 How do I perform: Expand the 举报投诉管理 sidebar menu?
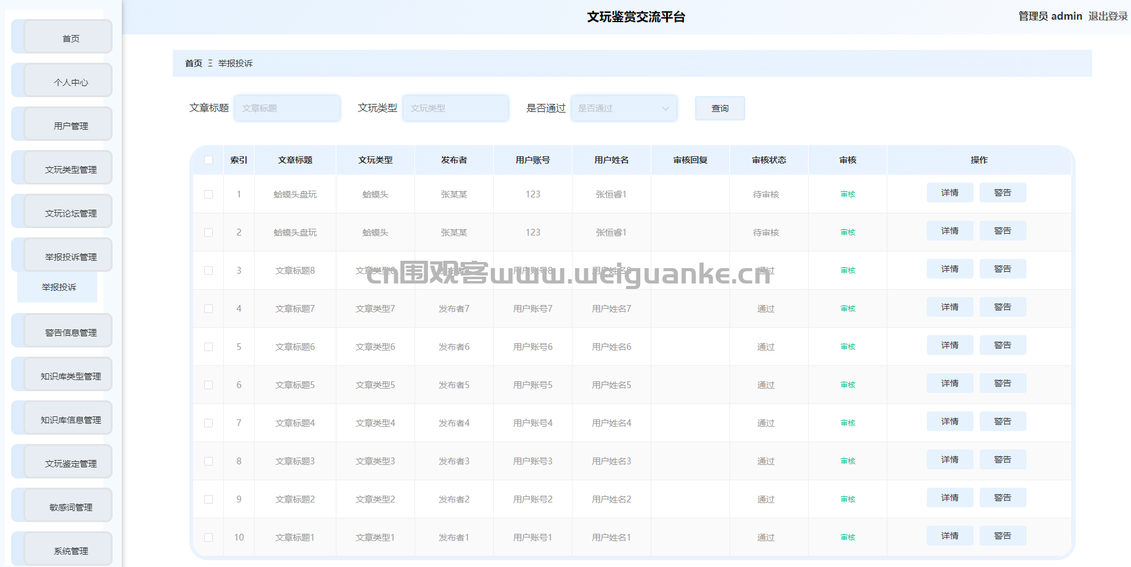(x=70, y=256)
